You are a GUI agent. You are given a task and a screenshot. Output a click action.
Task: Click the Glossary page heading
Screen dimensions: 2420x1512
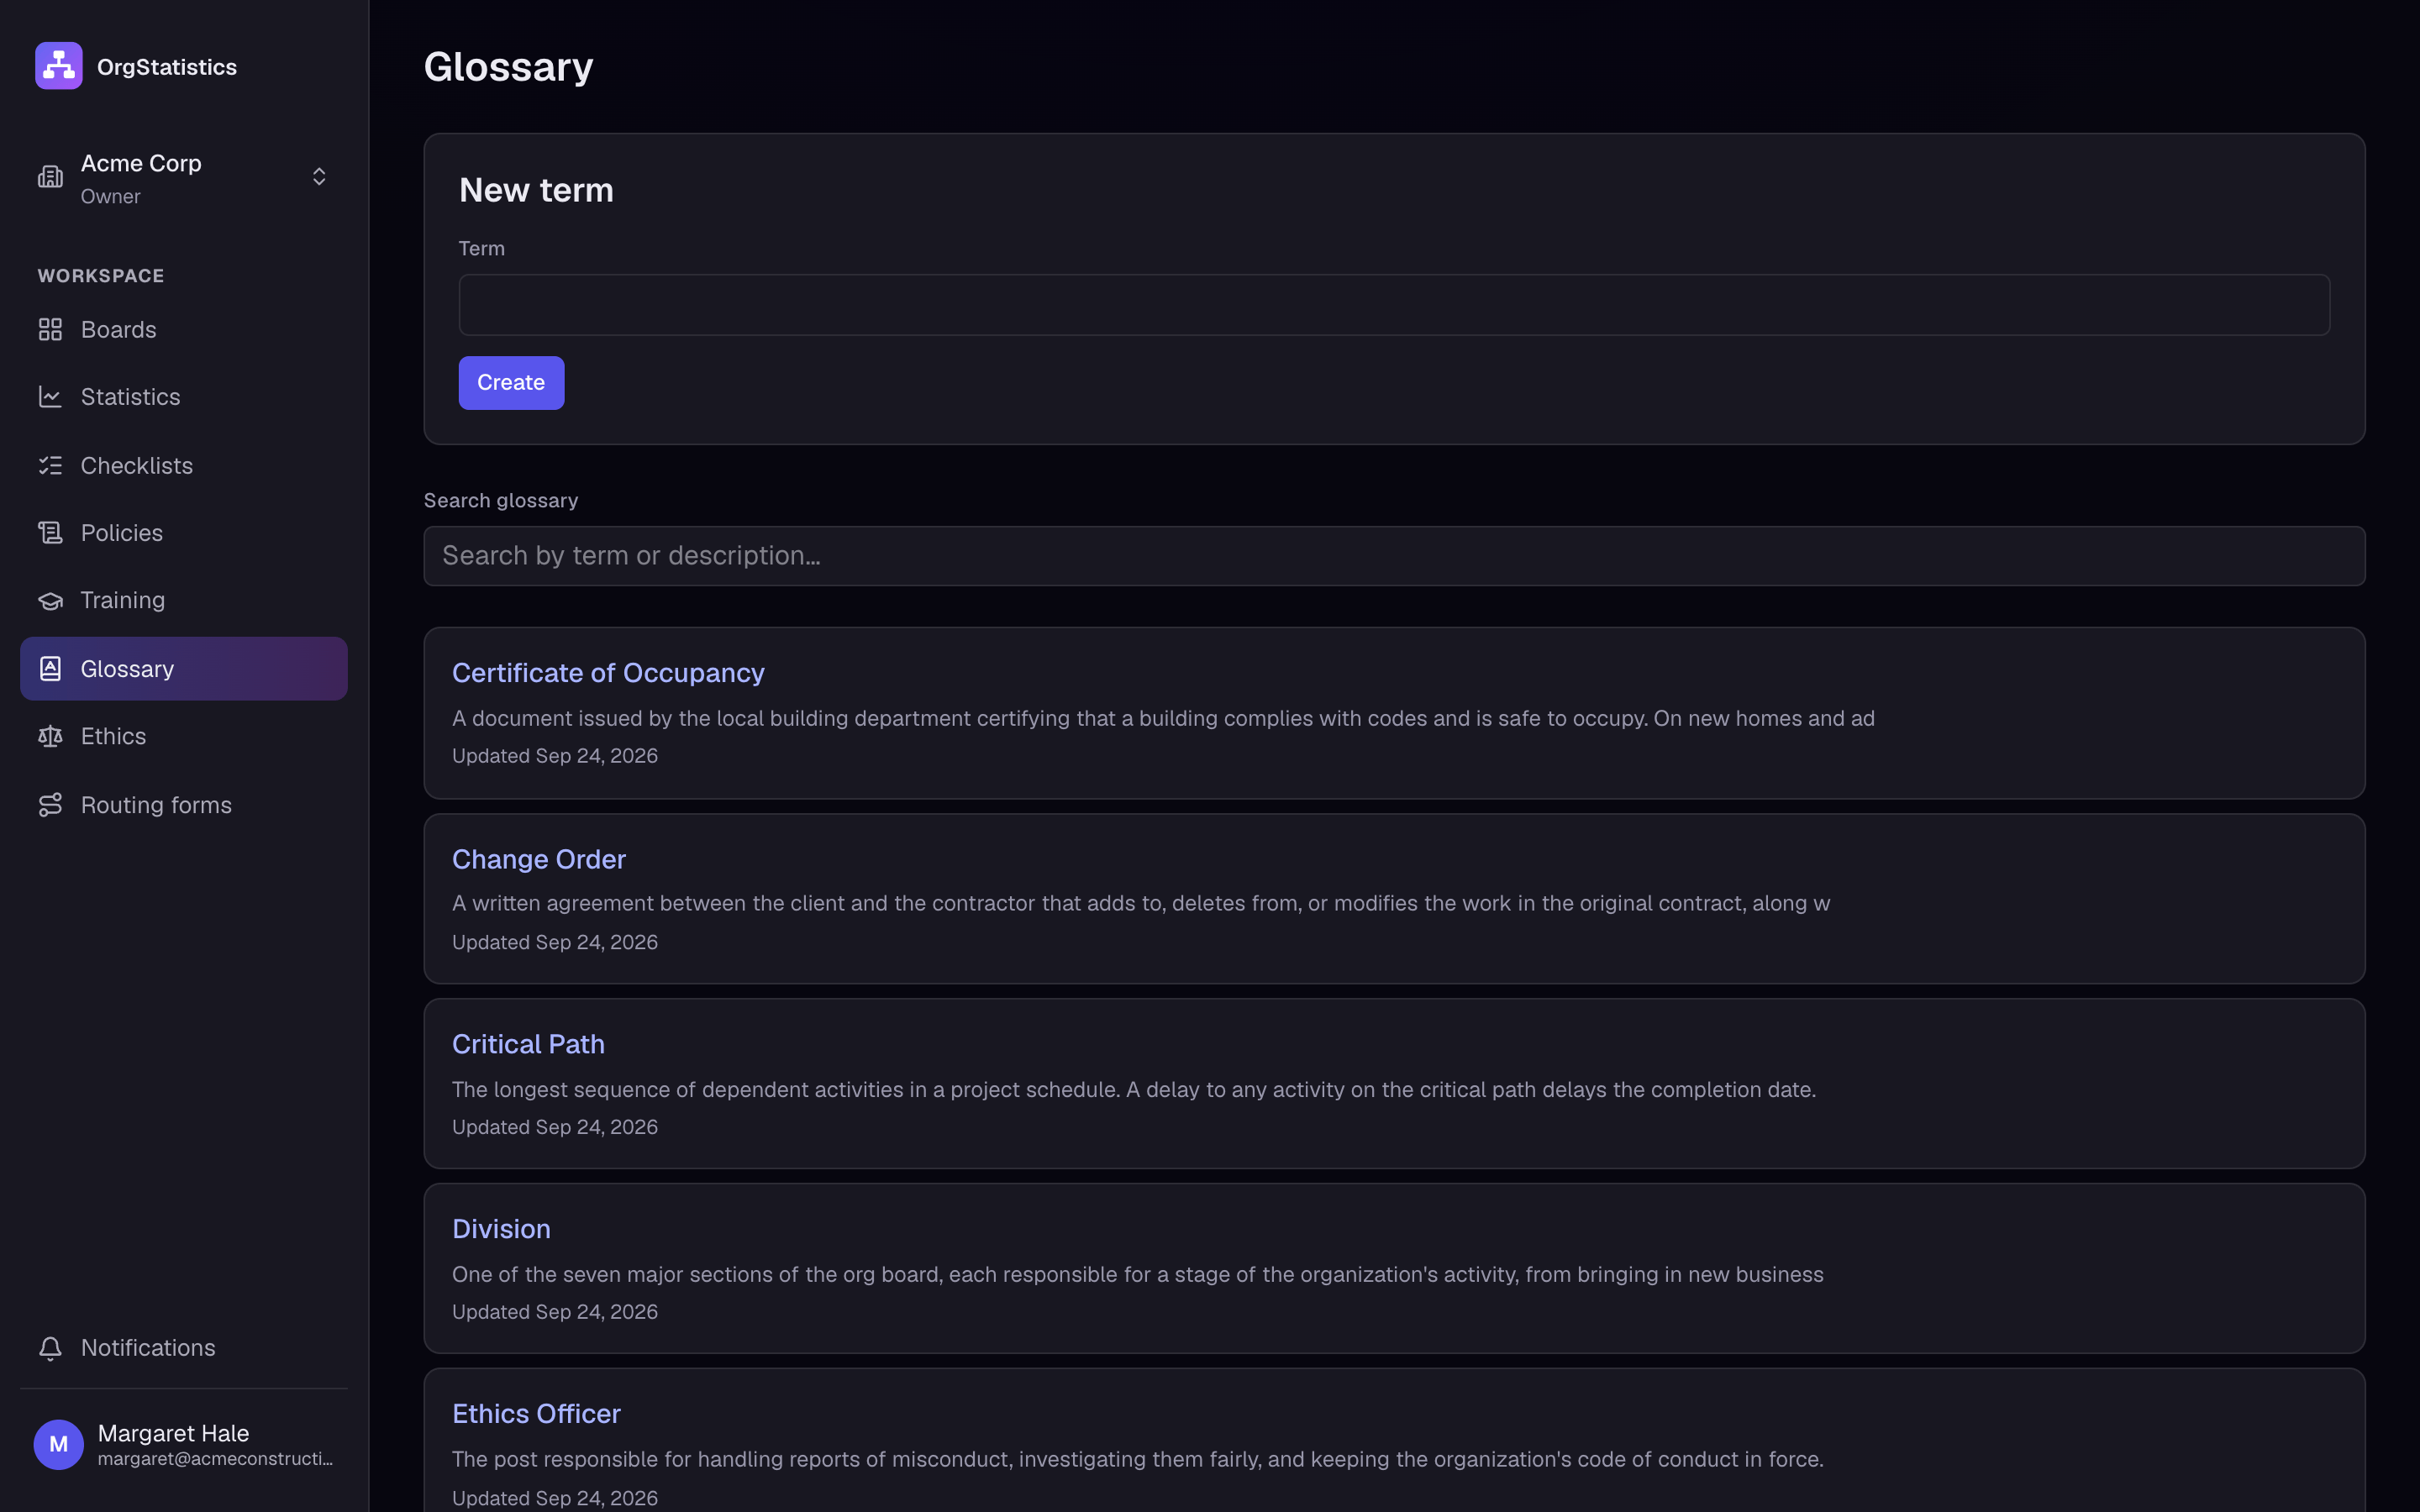click(508, 67)
